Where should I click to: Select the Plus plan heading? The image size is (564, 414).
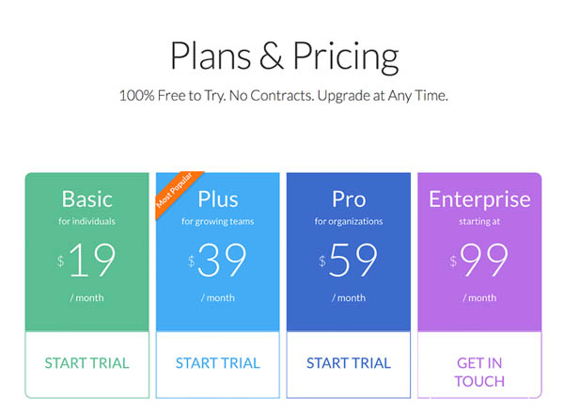point(218,199)
